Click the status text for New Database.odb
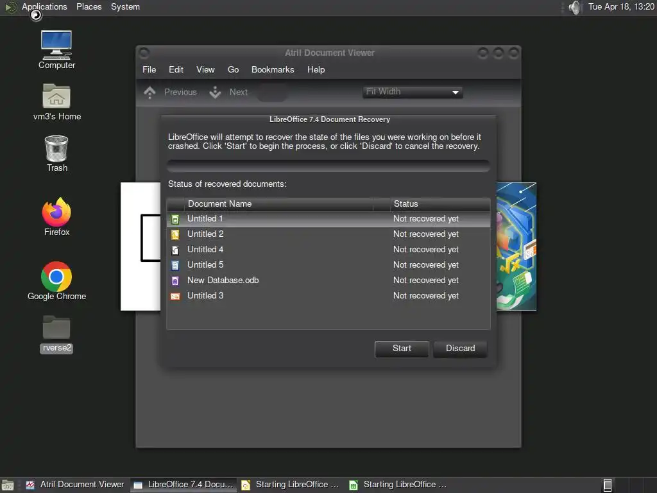Screen dimensions: 657x493 [426, 281]
